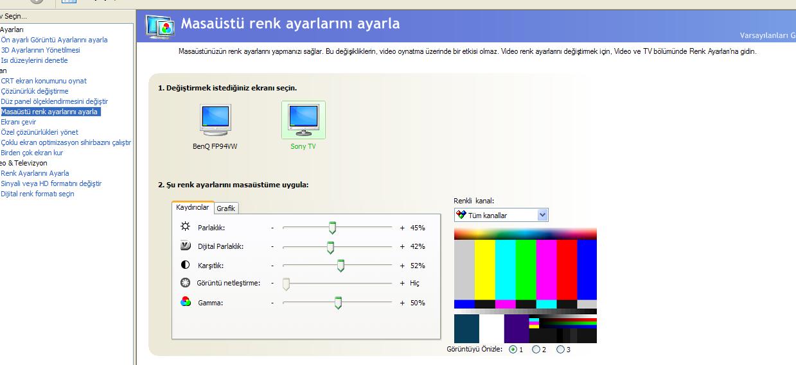Click the Televizyon category heading
796x365 pixels.
click(x=24, y=163)
